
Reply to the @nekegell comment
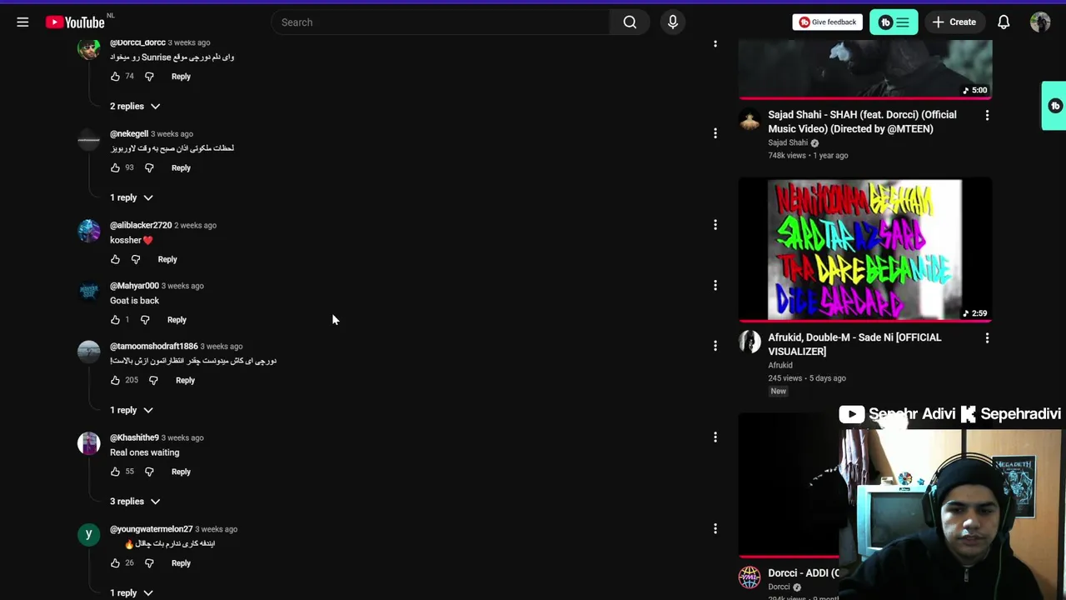[x=181, y=167]
